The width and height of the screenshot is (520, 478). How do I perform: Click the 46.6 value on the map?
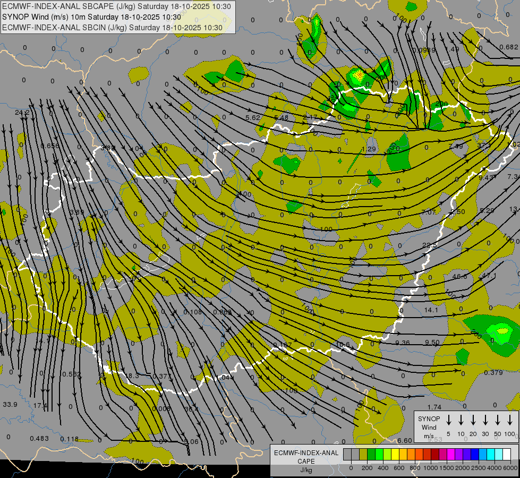pyautogui.click(x=459, y=276)
